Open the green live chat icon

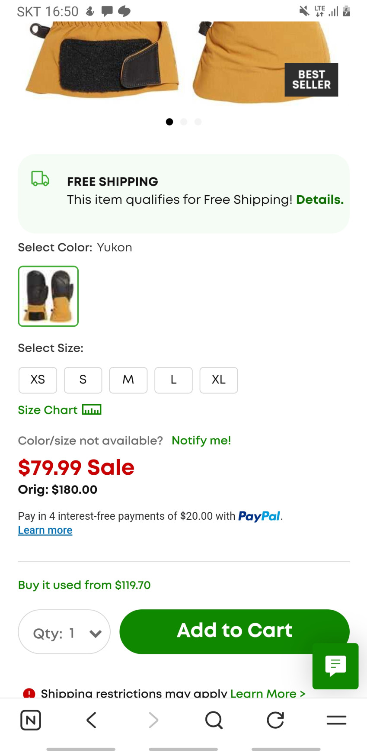[335, 666]
